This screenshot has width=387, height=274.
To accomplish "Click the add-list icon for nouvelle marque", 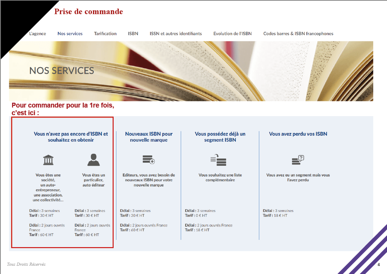I will point(149,159).
